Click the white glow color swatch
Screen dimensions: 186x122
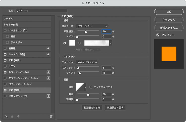click(72, 43)
